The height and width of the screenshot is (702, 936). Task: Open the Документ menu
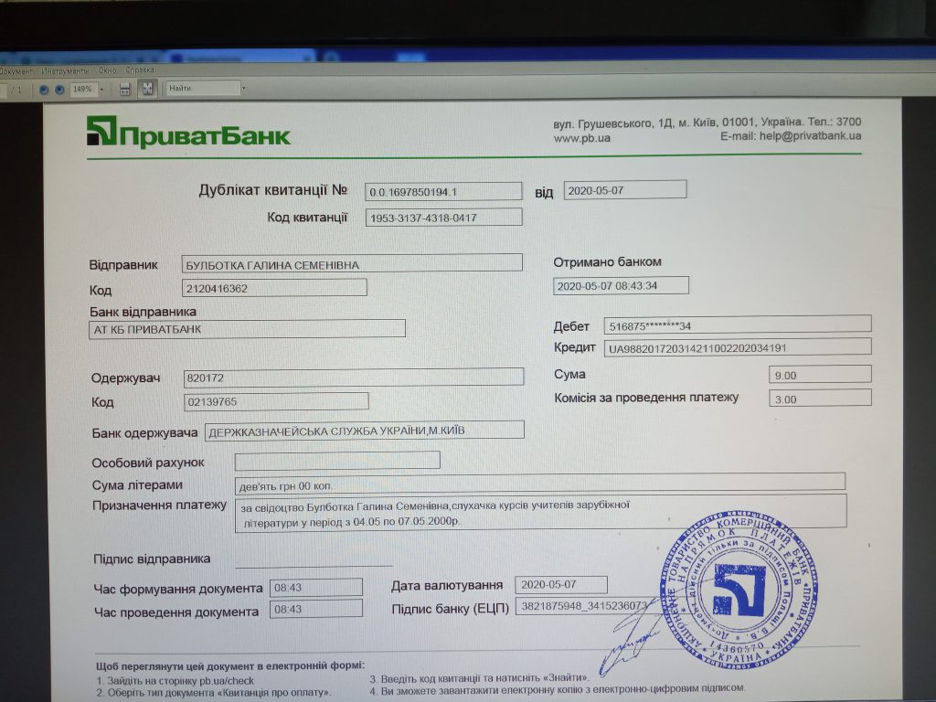coord(15,70)
